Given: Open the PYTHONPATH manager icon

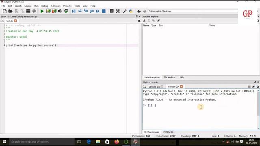Looking at the screenshot, I should (131, 11).
